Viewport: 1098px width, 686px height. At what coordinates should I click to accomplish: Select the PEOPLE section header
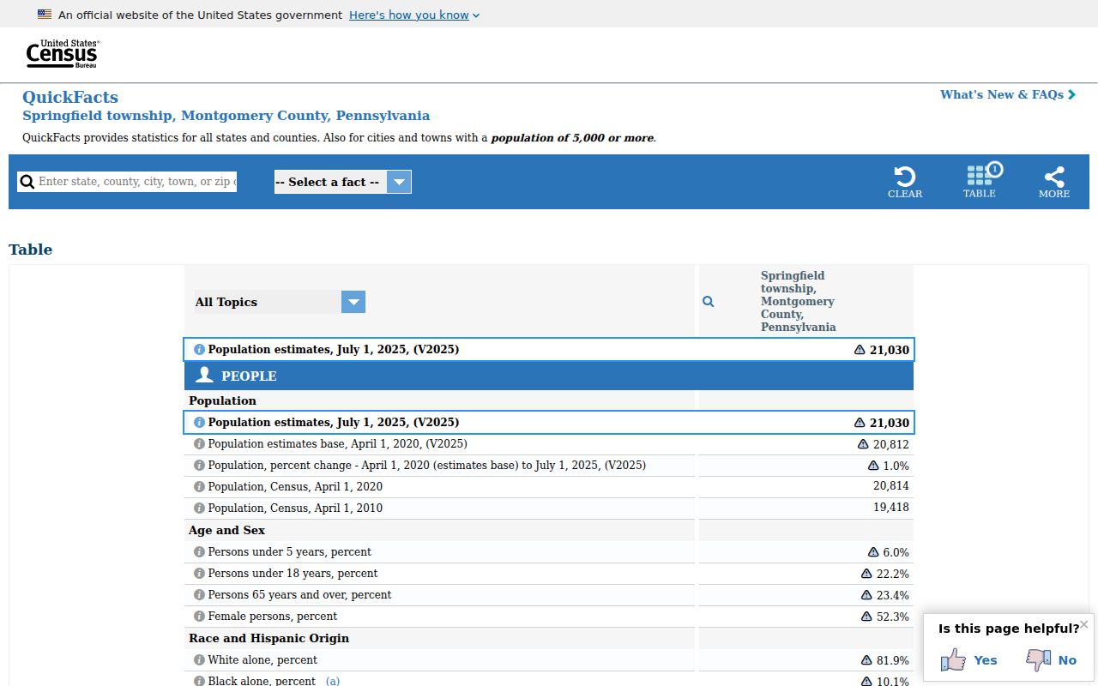(549, 376)
